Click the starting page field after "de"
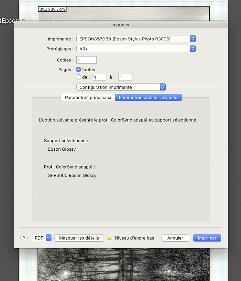Viewport: 241px width, 281px height. click(x=99, y=77)
